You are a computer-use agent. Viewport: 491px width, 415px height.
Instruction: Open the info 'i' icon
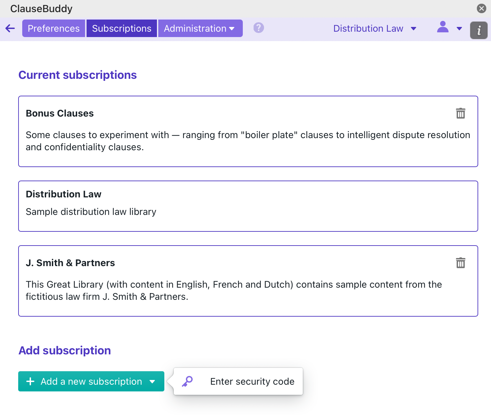479,30
